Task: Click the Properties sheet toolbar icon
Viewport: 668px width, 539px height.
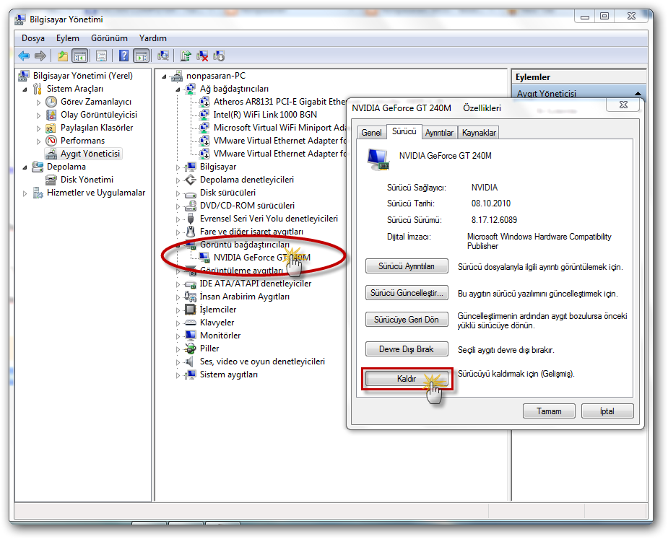Action: coord(101,56)
